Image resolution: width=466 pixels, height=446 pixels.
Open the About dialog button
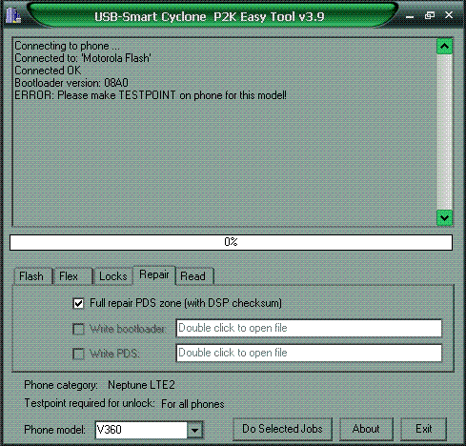[x=366, y=429]
